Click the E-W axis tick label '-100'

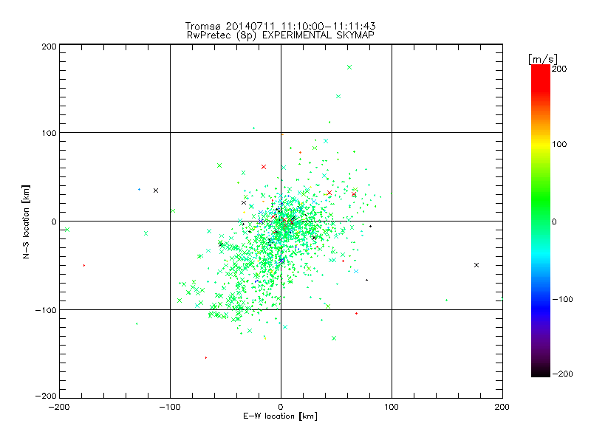click(x=170, y=407)
